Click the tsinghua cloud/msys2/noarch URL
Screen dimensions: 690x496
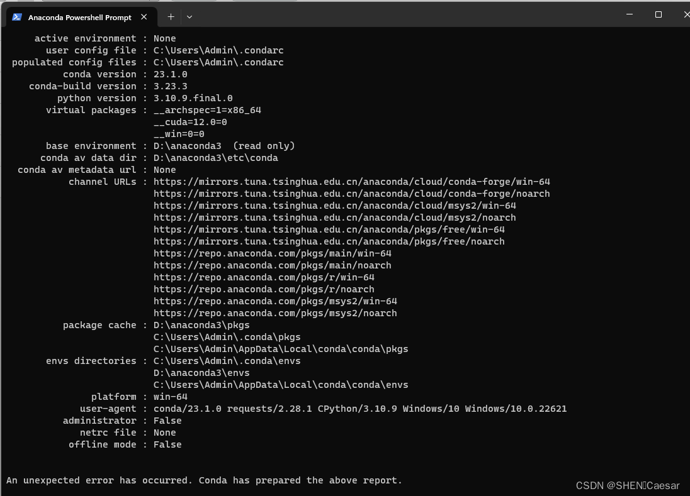pos(334,218)
